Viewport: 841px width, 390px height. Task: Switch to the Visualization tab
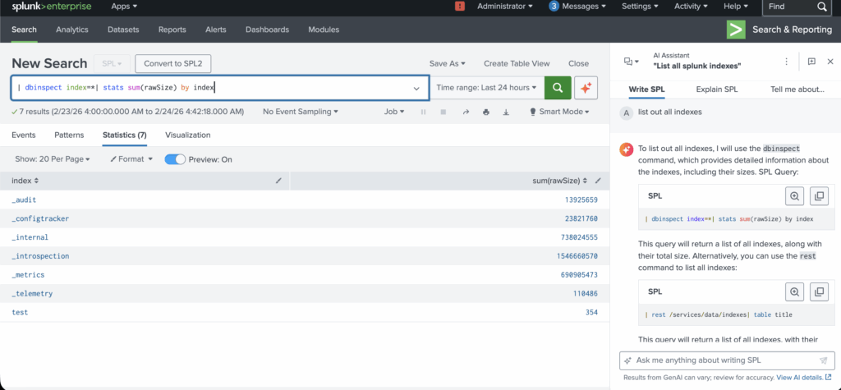[x=187, y=135]
